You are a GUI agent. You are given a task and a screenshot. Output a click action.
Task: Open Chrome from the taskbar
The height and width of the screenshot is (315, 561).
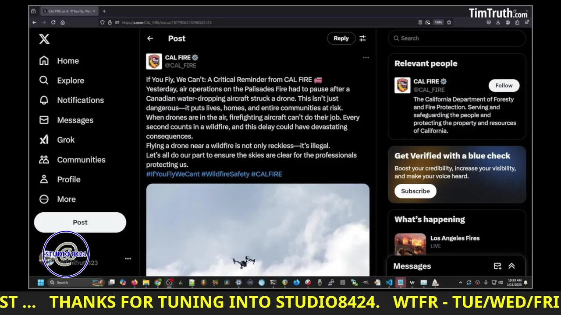pyautogui.click(x=157, y=283)
